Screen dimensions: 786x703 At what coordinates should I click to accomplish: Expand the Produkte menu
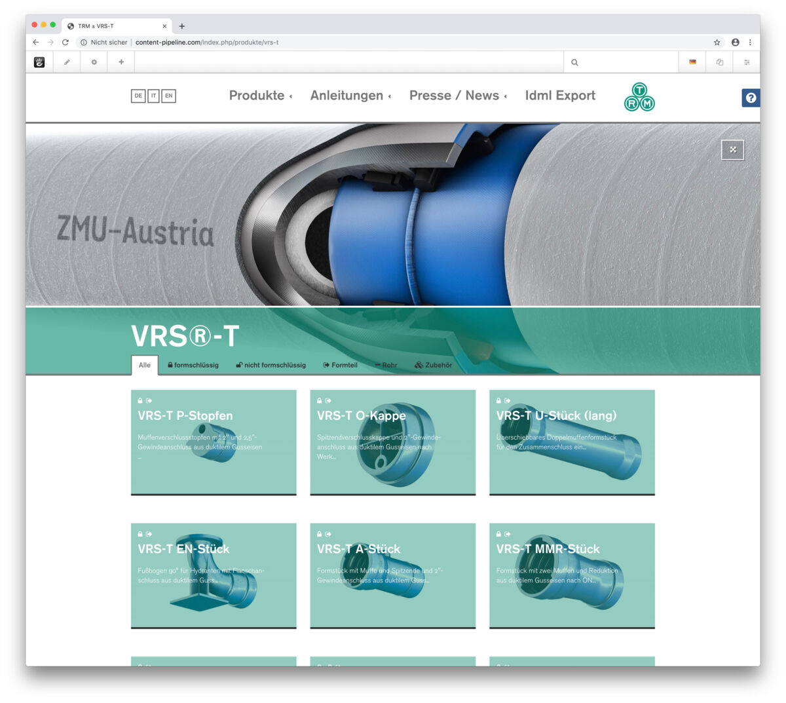(x=260, y=96)
